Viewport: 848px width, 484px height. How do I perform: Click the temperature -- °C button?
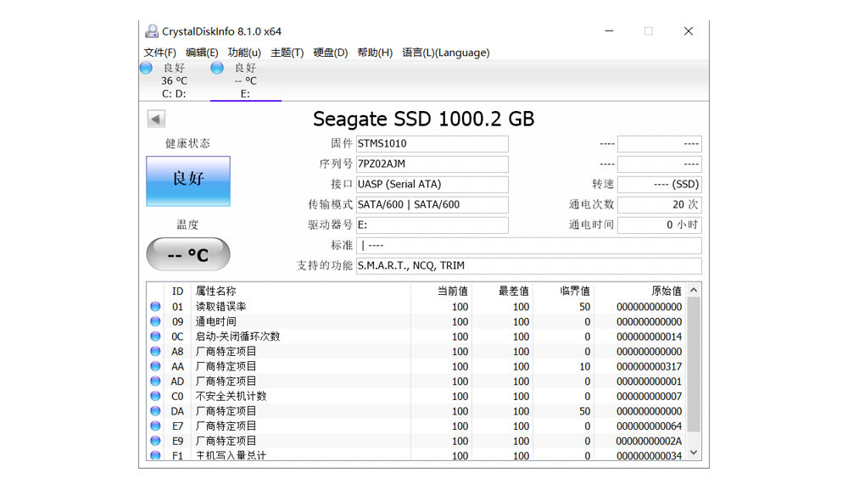tap(188, 254)
